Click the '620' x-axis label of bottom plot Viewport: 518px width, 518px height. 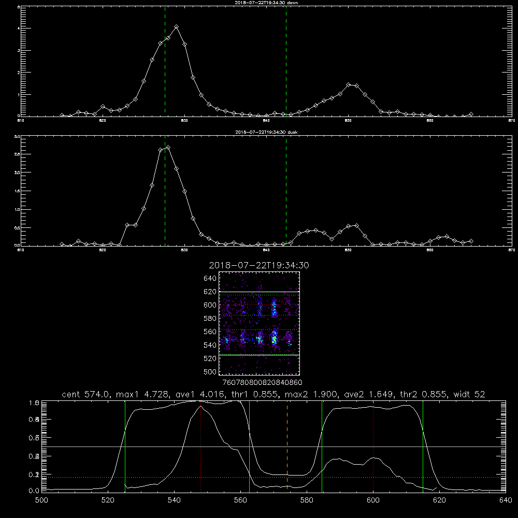(439, 500)
